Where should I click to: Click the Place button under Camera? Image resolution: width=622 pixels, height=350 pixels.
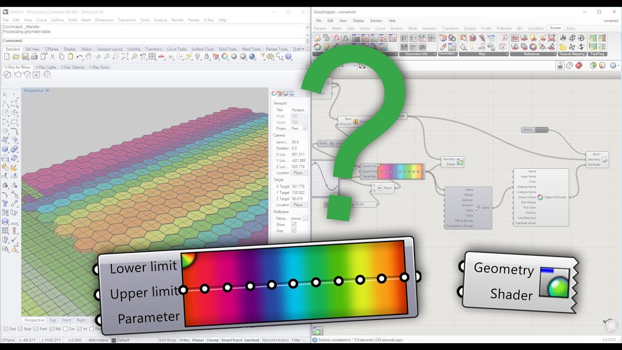pyautogui.click(x=299, y=173)
